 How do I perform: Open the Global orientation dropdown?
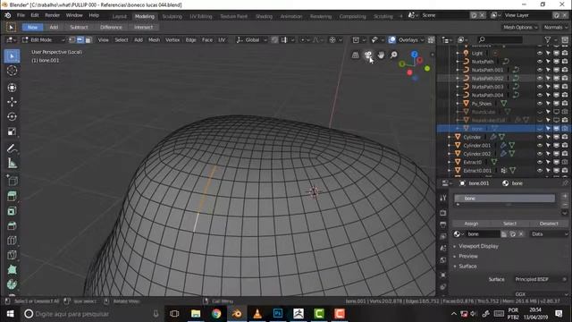pyautogui.click(x=251, y=39)
